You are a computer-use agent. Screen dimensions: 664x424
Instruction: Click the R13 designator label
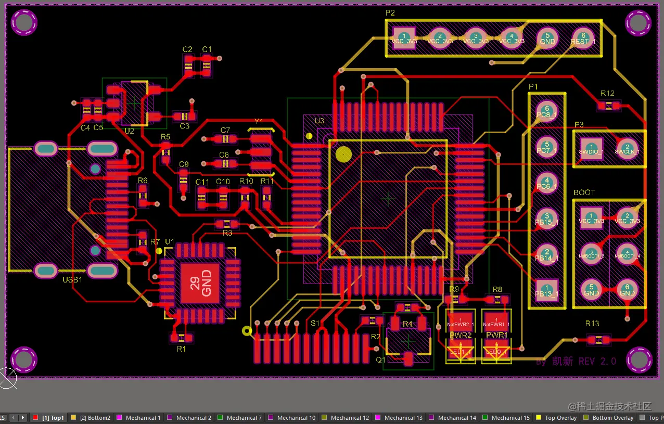(592, 324)
